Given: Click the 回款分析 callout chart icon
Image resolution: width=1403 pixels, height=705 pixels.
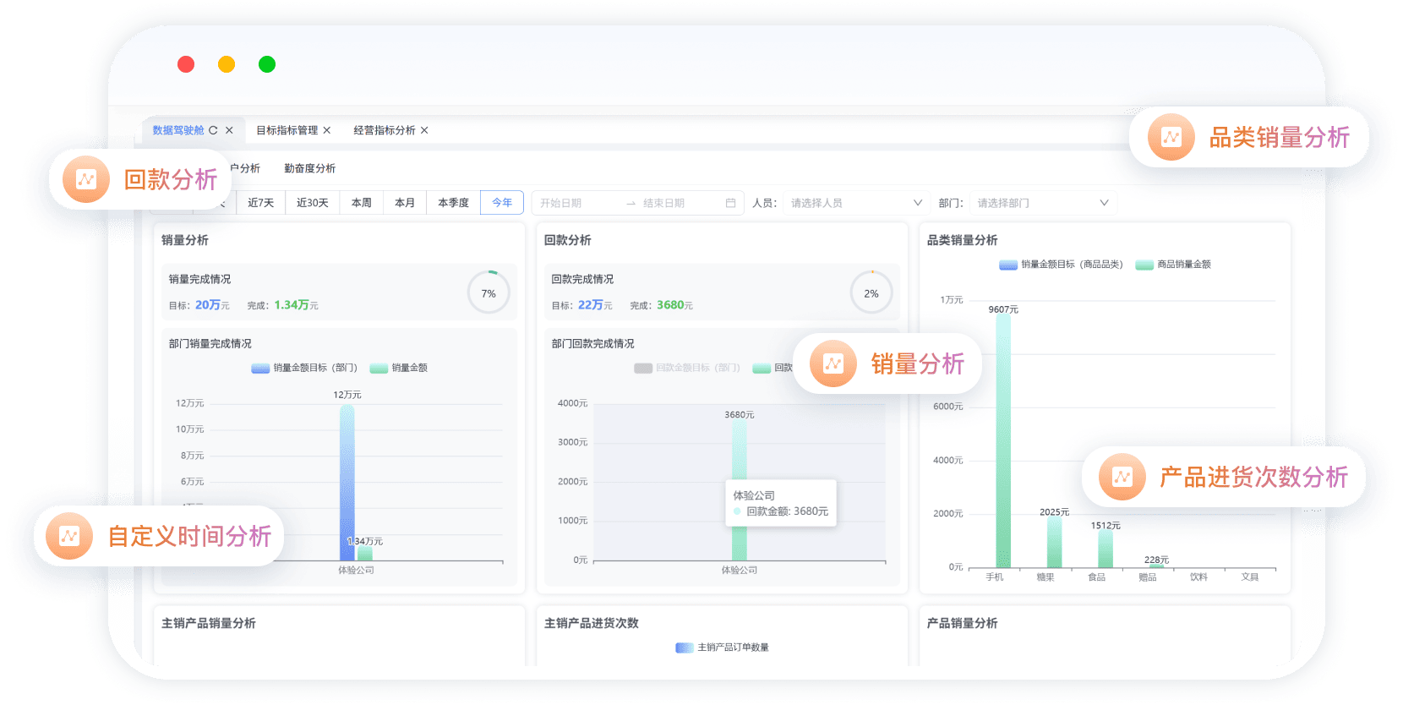Looking at the screenshot, I should [x=86, y=179].
